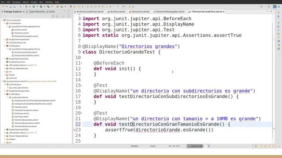Toggle folding at line 11 BeforeEach method
Viewport: 282px width, 158px height.
tap(82, 63)
